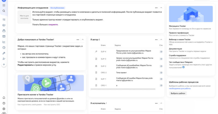This screenshot has width=218, height=114.
Task: Click the bug icon for SUP-2
Action: pos(96,66)
